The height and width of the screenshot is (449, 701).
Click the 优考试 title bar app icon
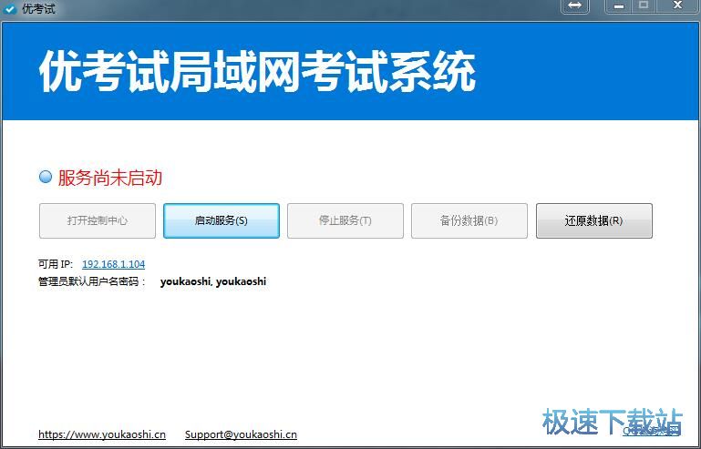(x=9, y=8)
